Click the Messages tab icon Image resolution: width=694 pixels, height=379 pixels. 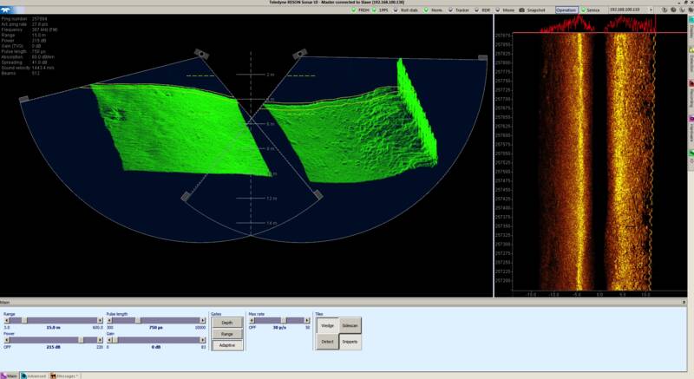[x=54, y=376]
